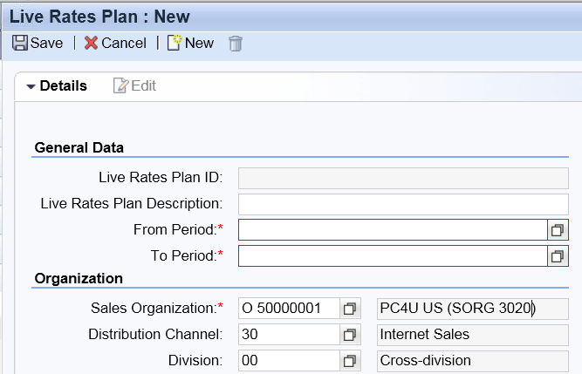Click the Live Rates Plan : New title
This screenshot has width=582, height=374.
coord(99,17)
